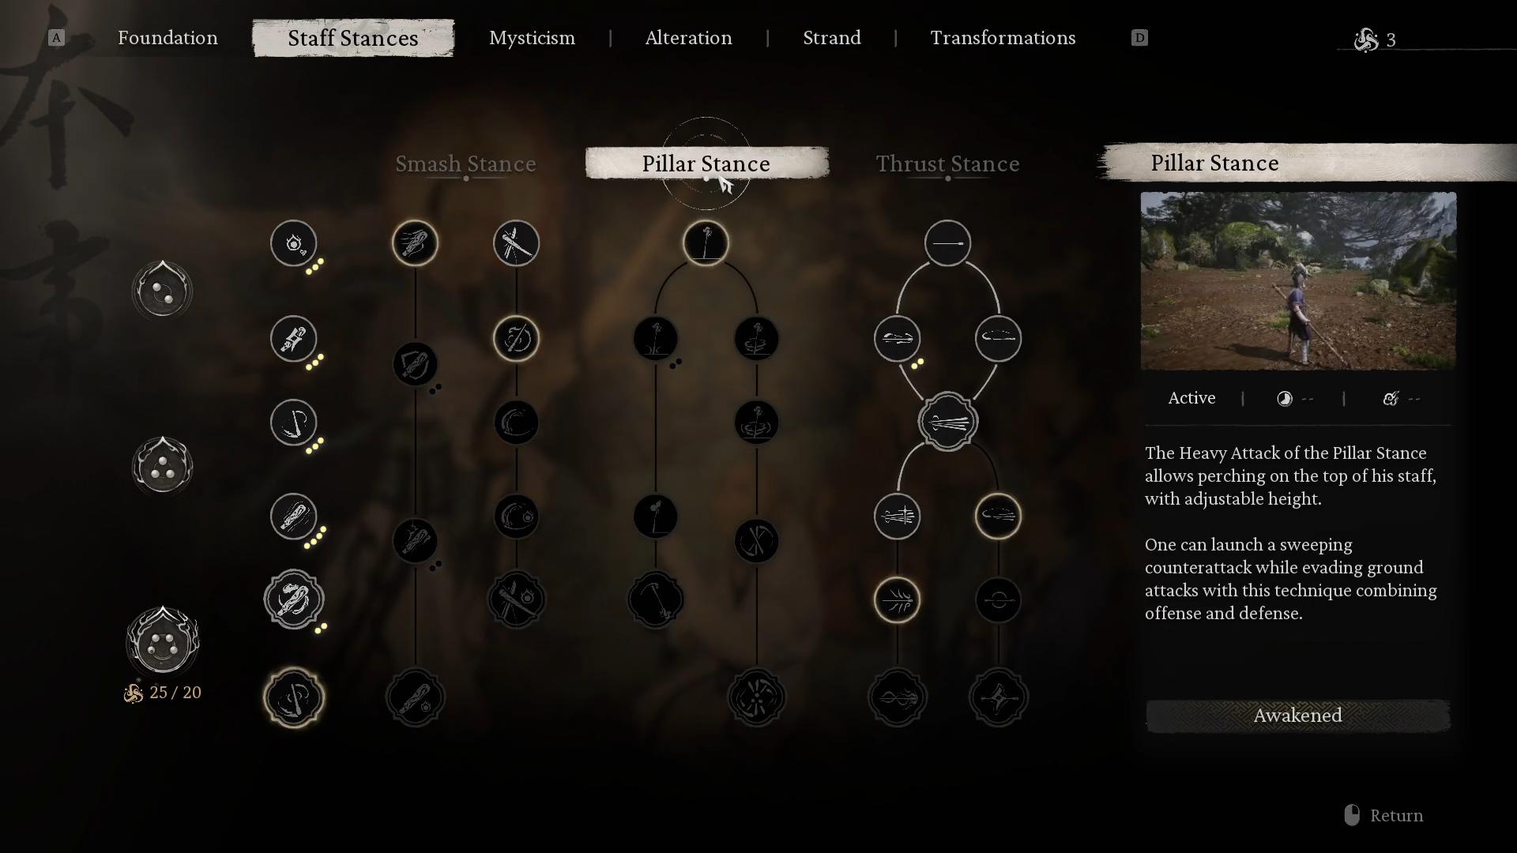Click the Alteration skill category tab
This screenshot has width=1517, height=853.
[x=687, y=37]
